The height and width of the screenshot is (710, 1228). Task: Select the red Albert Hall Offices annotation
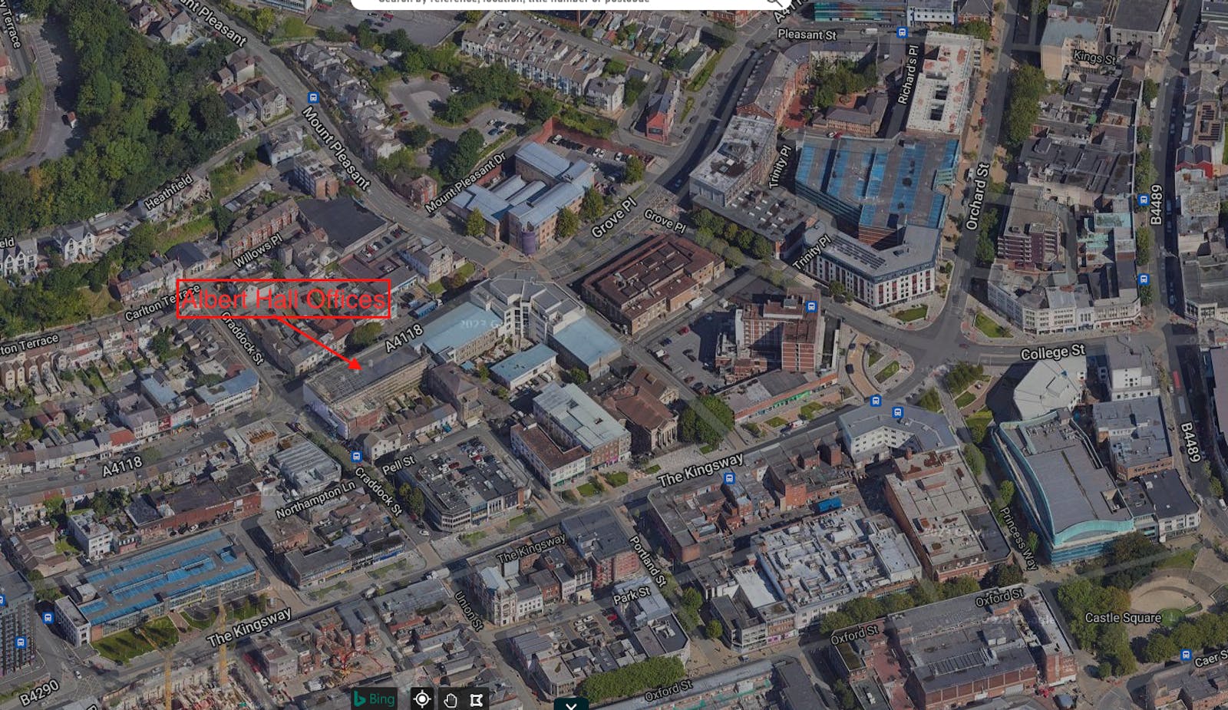[x=284, y=299]
